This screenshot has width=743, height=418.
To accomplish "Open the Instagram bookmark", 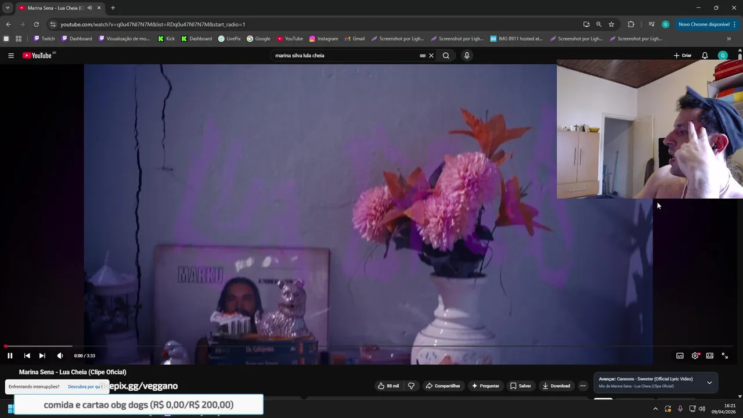I will [x=323, y=39].
